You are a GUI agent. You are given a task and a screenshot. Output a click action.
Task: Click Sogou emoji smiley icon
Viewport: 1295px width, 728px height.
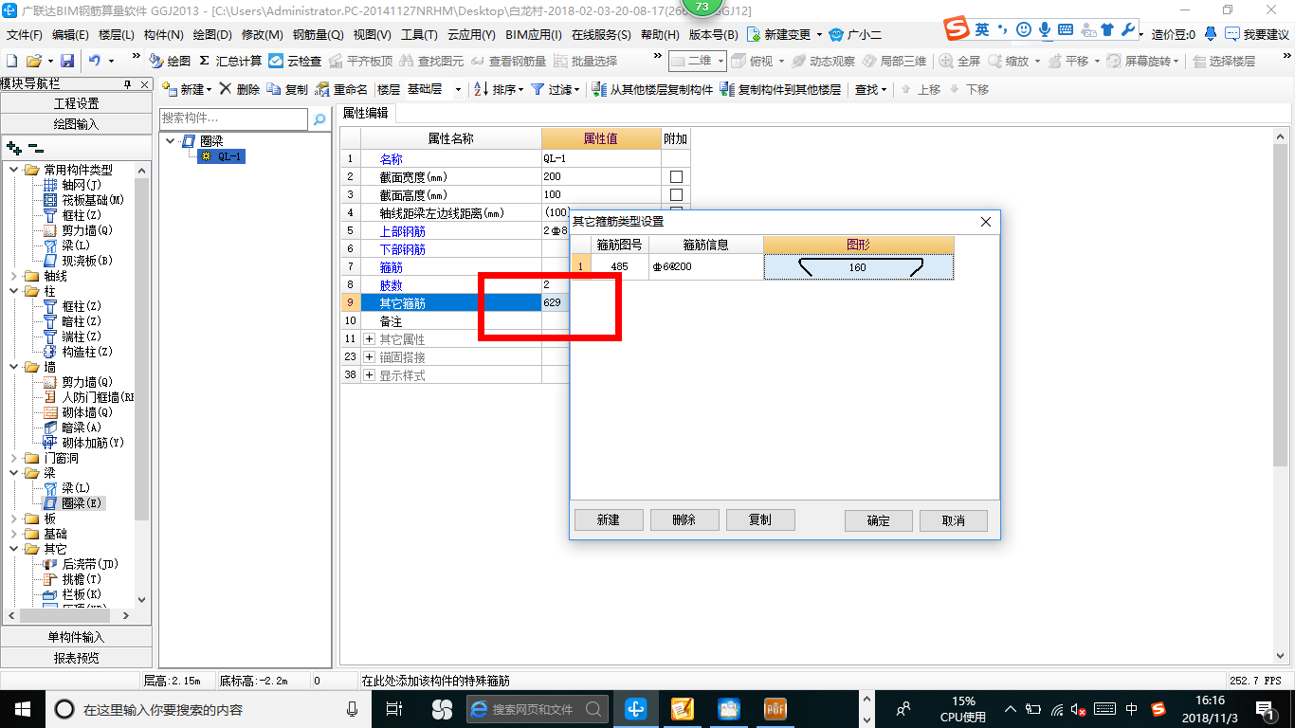click(1024, 29)
